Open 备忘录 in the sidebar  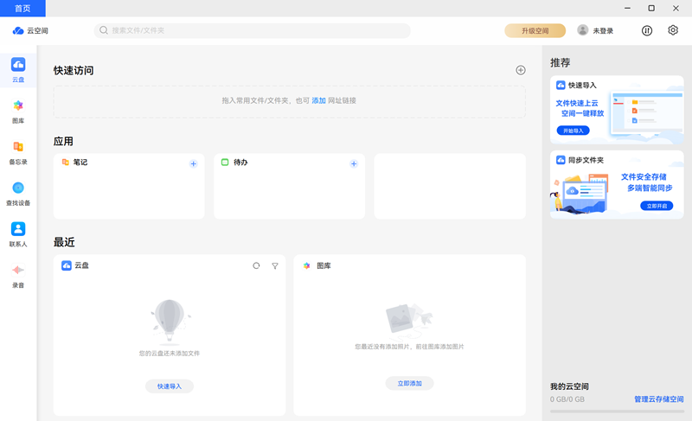(x=18, y=152)
